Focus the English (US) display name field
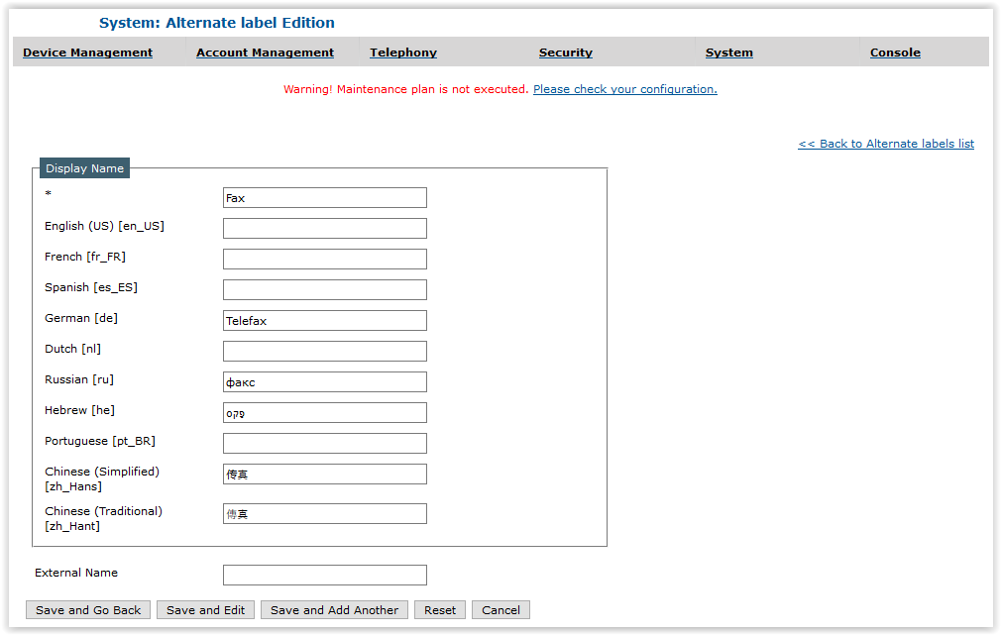 coord(325,229)
